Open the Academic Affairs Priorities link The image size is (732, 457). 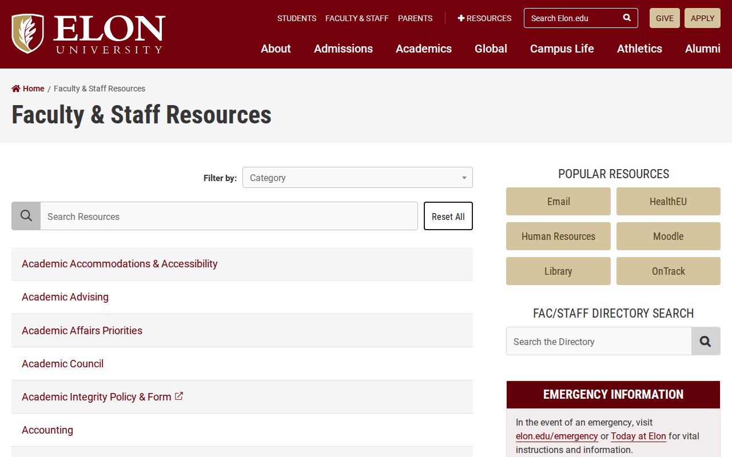[82, 330]
